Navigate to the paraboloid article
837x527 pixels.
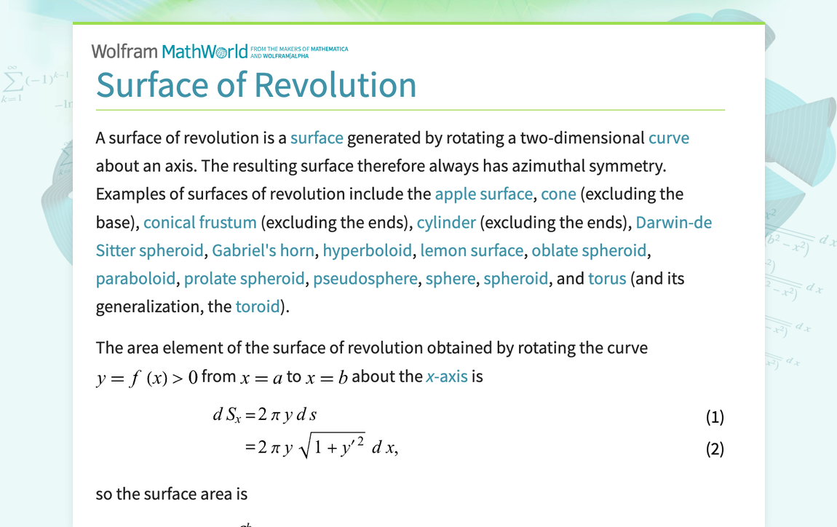tap(135, 278)
